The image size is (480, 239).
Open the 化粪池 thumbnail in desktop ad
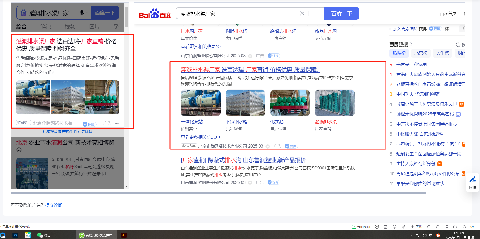290,103
